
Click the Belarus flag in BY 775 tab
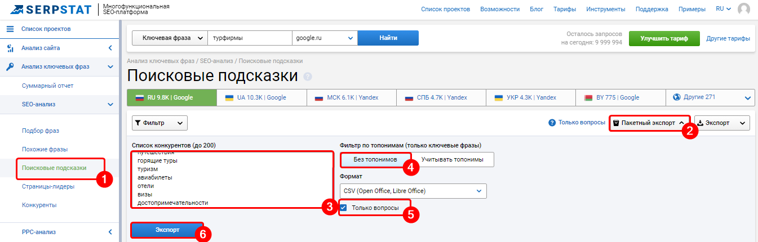click(x=588, y=97)
